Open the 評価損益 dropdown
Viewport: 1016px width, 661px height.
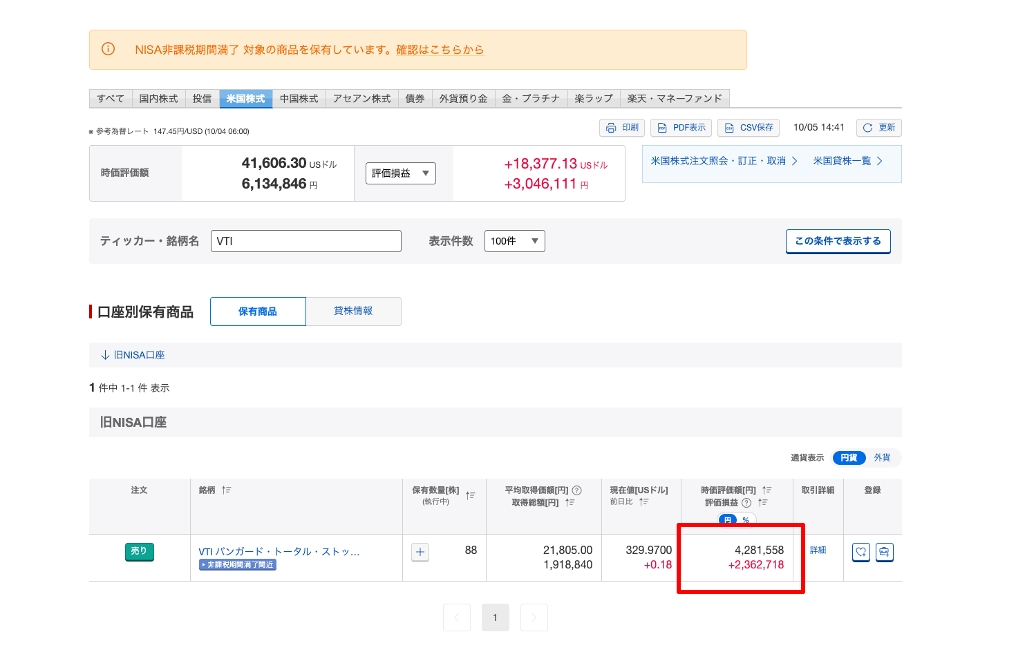[x=401, y=173]
